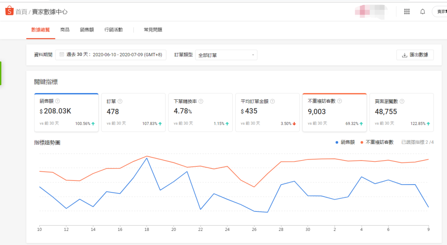Click the green up arrow beside 107.83%
Image resolution: width=447 pixels, height=245 pixels.
(160, 123)
